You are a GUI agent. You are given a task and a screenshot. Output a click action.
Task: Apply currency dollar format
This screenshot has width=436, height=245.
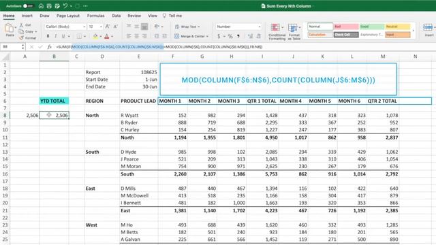pos(219,36)
